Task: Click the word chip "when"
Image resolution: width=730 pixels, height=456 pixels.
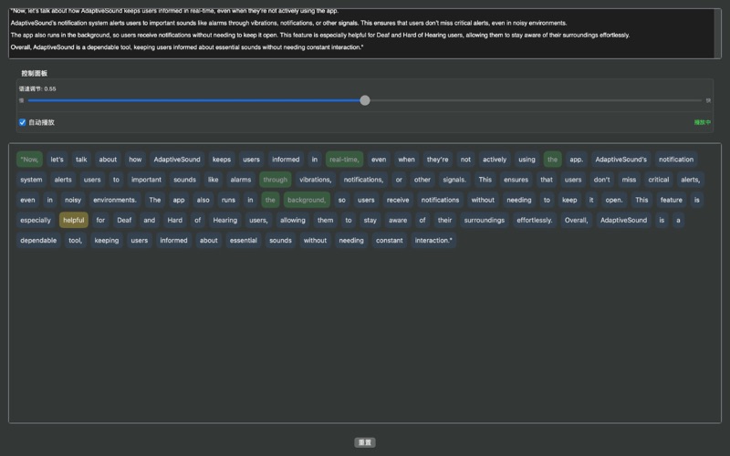Action: pos(406,159)
